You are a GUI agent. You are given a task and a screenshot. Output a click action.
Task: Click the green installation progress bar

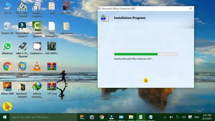pos(146,54)
